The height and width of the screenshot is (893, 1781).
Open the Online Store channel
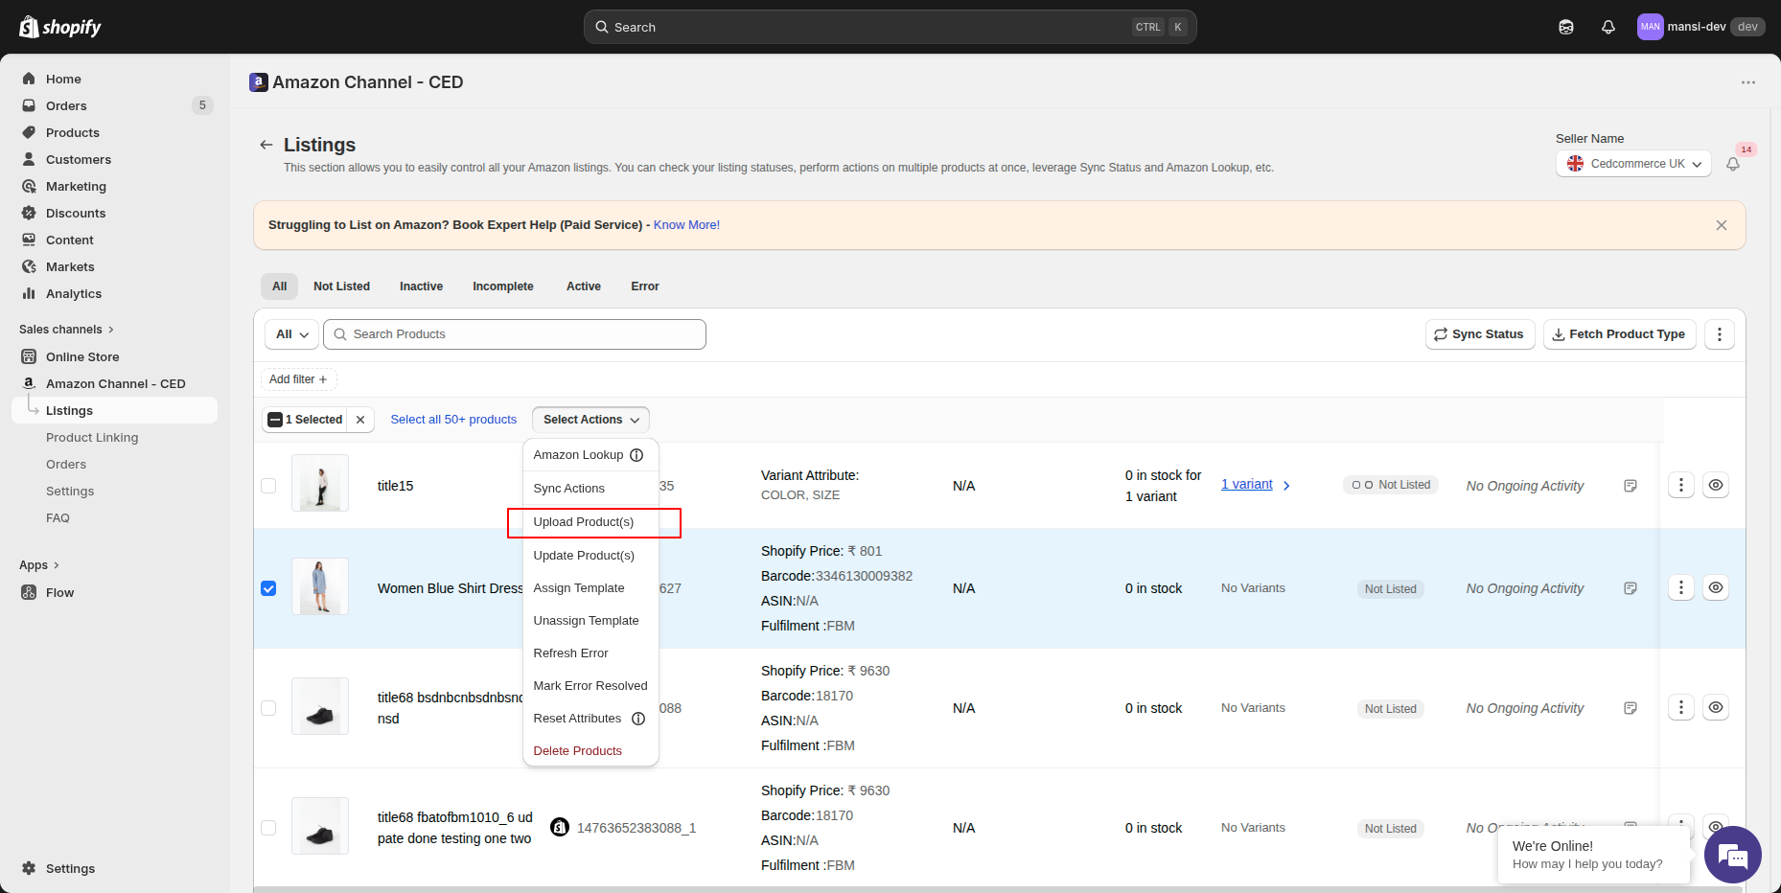pyautogui.click(x=82, y=356)
